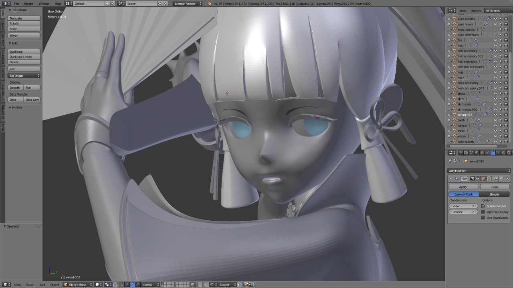Image resolution: width=513 pixels, height=288 pixels.
Task: Collapse the Subsurf modifier panel triangle
Action: coord(450,179)
